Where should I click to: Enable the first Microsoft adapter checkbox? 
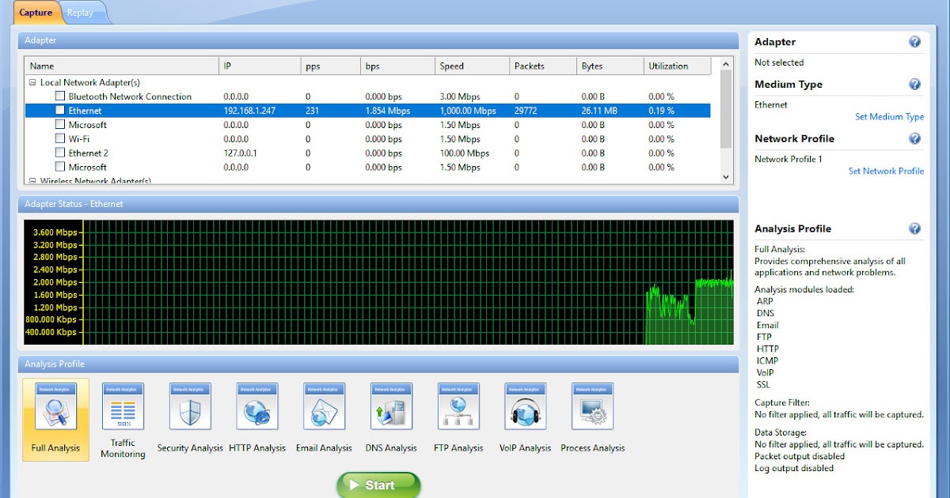coord(60,125)
